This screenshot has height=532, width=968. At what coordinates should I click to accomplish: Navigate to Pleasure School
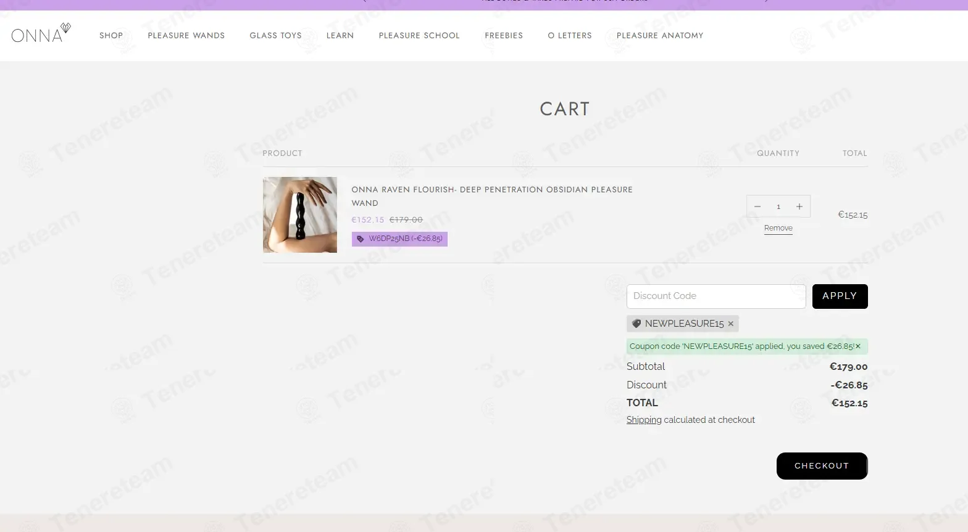tap(419, 36)
